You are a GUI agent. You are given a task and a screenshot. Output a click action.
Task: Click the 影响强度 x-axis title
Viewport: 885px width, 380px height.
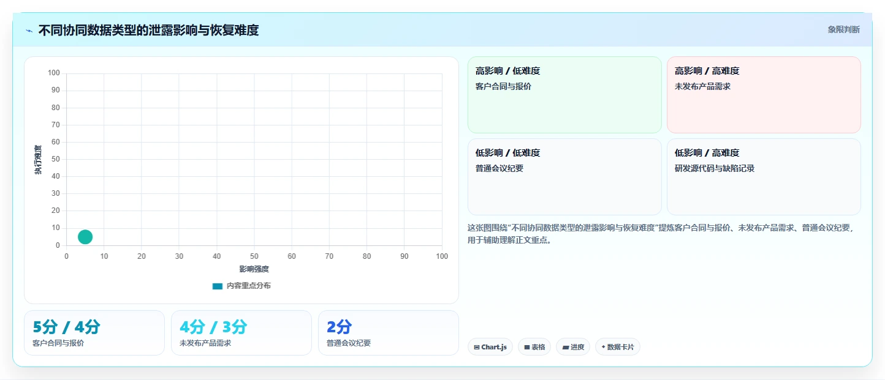(254, 269)
